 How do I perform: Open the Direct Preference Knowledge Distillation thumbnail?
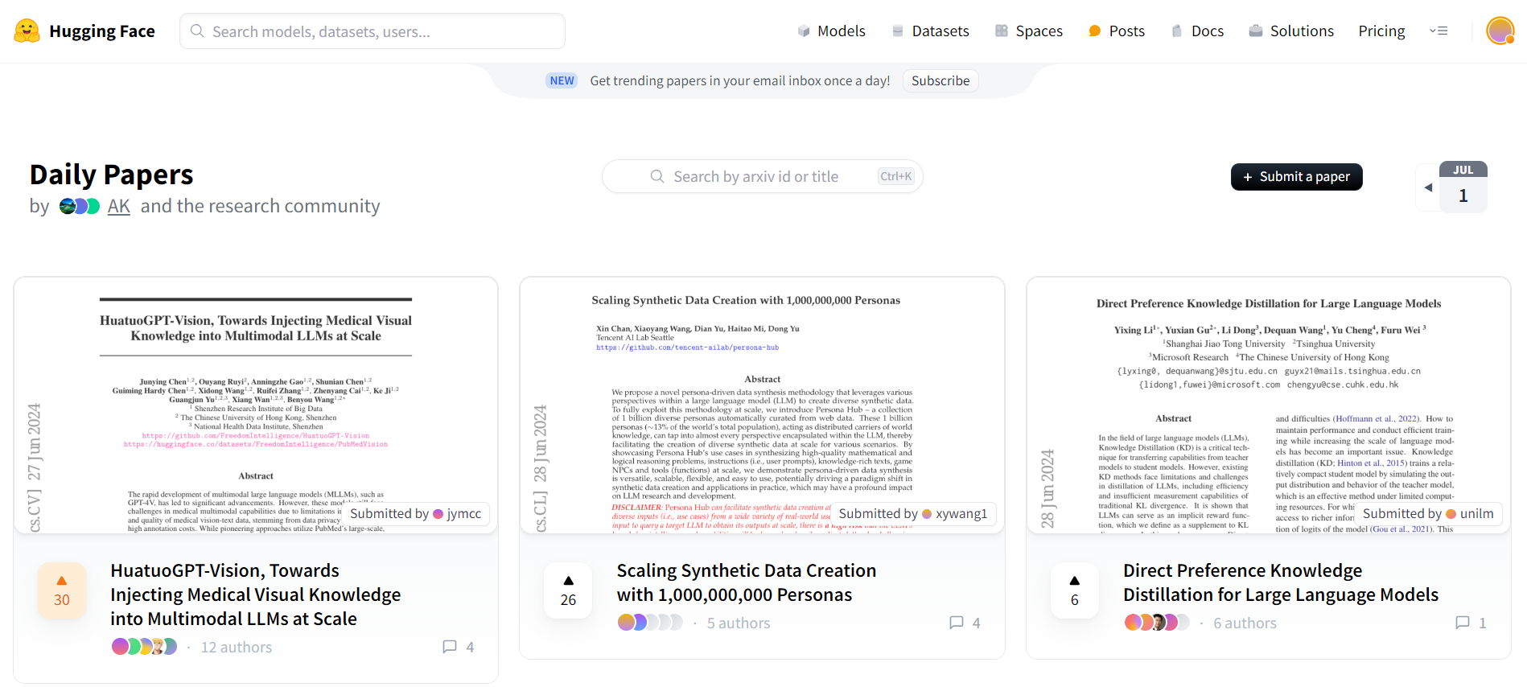(x=1269, y=405)
